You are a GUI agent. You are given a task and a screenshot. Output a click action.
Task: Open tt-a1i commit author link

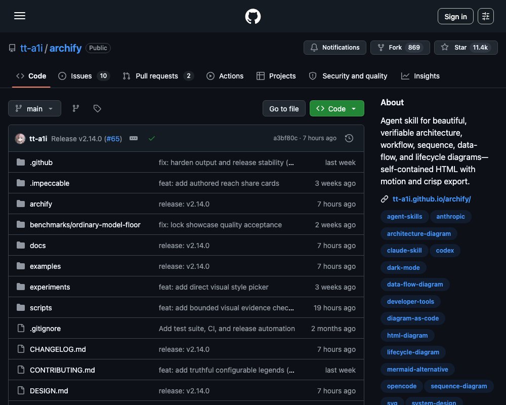pos(38,139)
